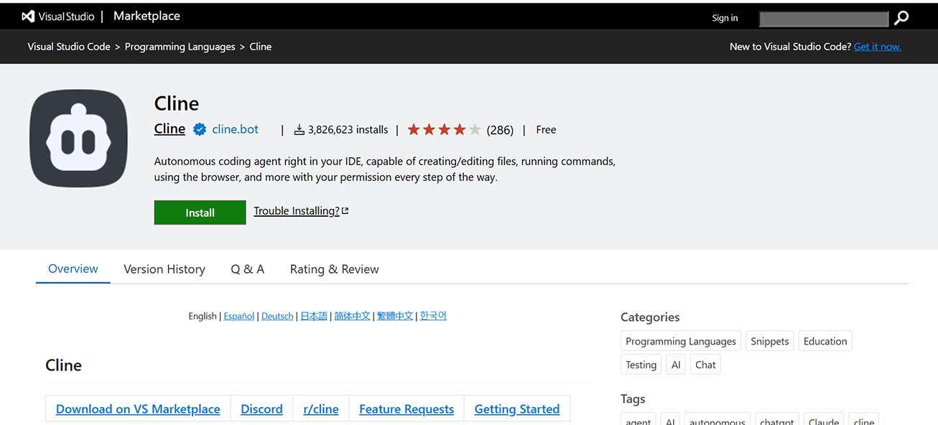Click the Tags heading
This screenshot has height=425, width=938.
click(x=633, y=399)
